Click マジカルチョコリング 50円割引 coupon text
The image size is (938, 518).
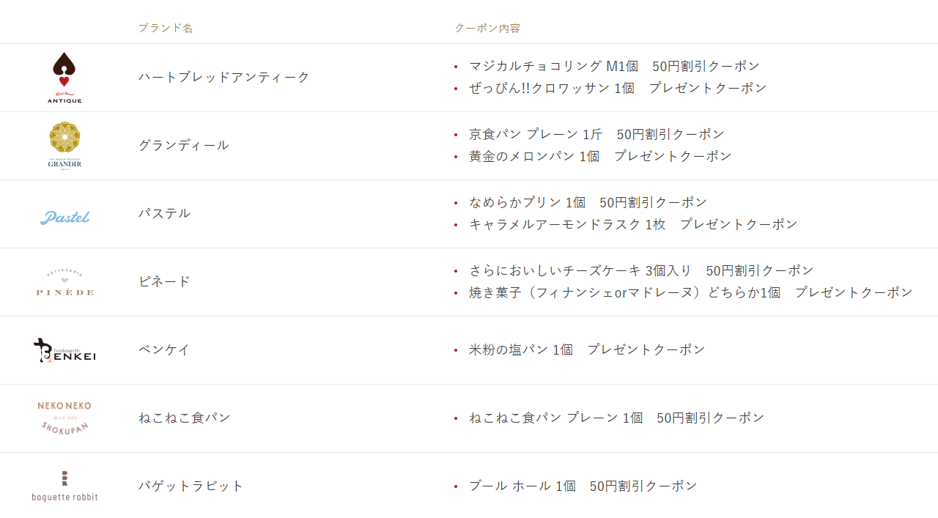click(614, 66)
